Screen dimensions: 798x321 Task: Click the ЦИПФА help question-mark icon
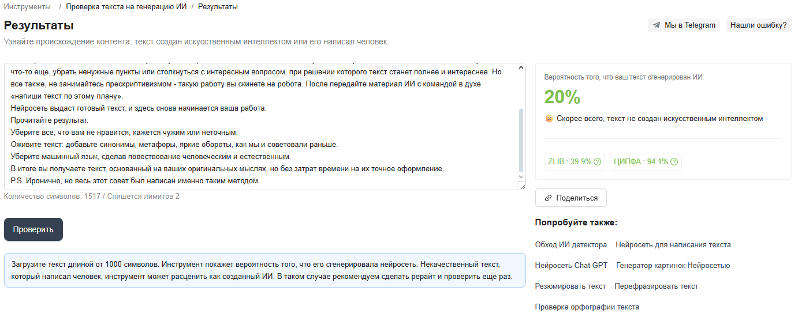(674, 162)
